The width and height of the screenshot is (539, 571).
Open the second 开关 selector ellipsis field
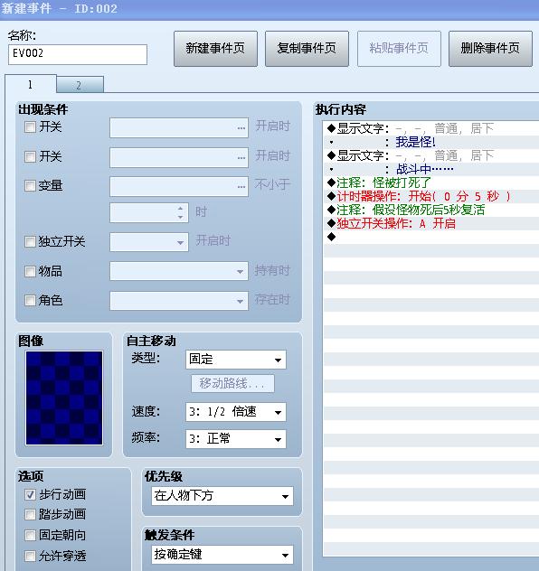click(x=179, y=157)
